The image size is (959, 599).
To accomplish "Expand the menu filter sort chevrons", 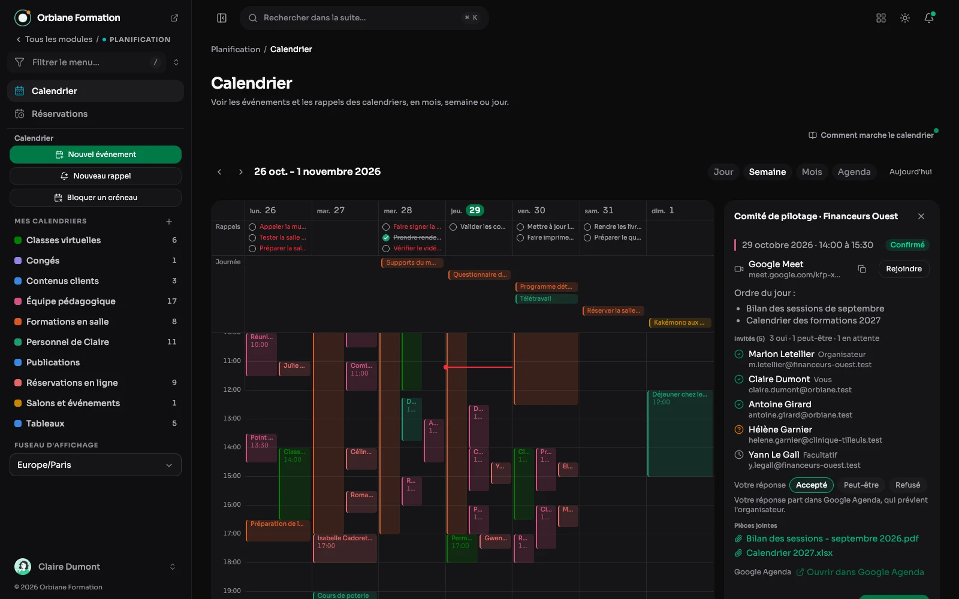I will 176,62.
